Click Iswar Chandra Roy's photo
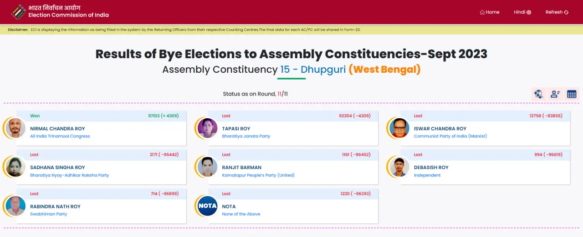Viewport: 583px width, 237px height. pyautogui.click(x=399, y=128)
